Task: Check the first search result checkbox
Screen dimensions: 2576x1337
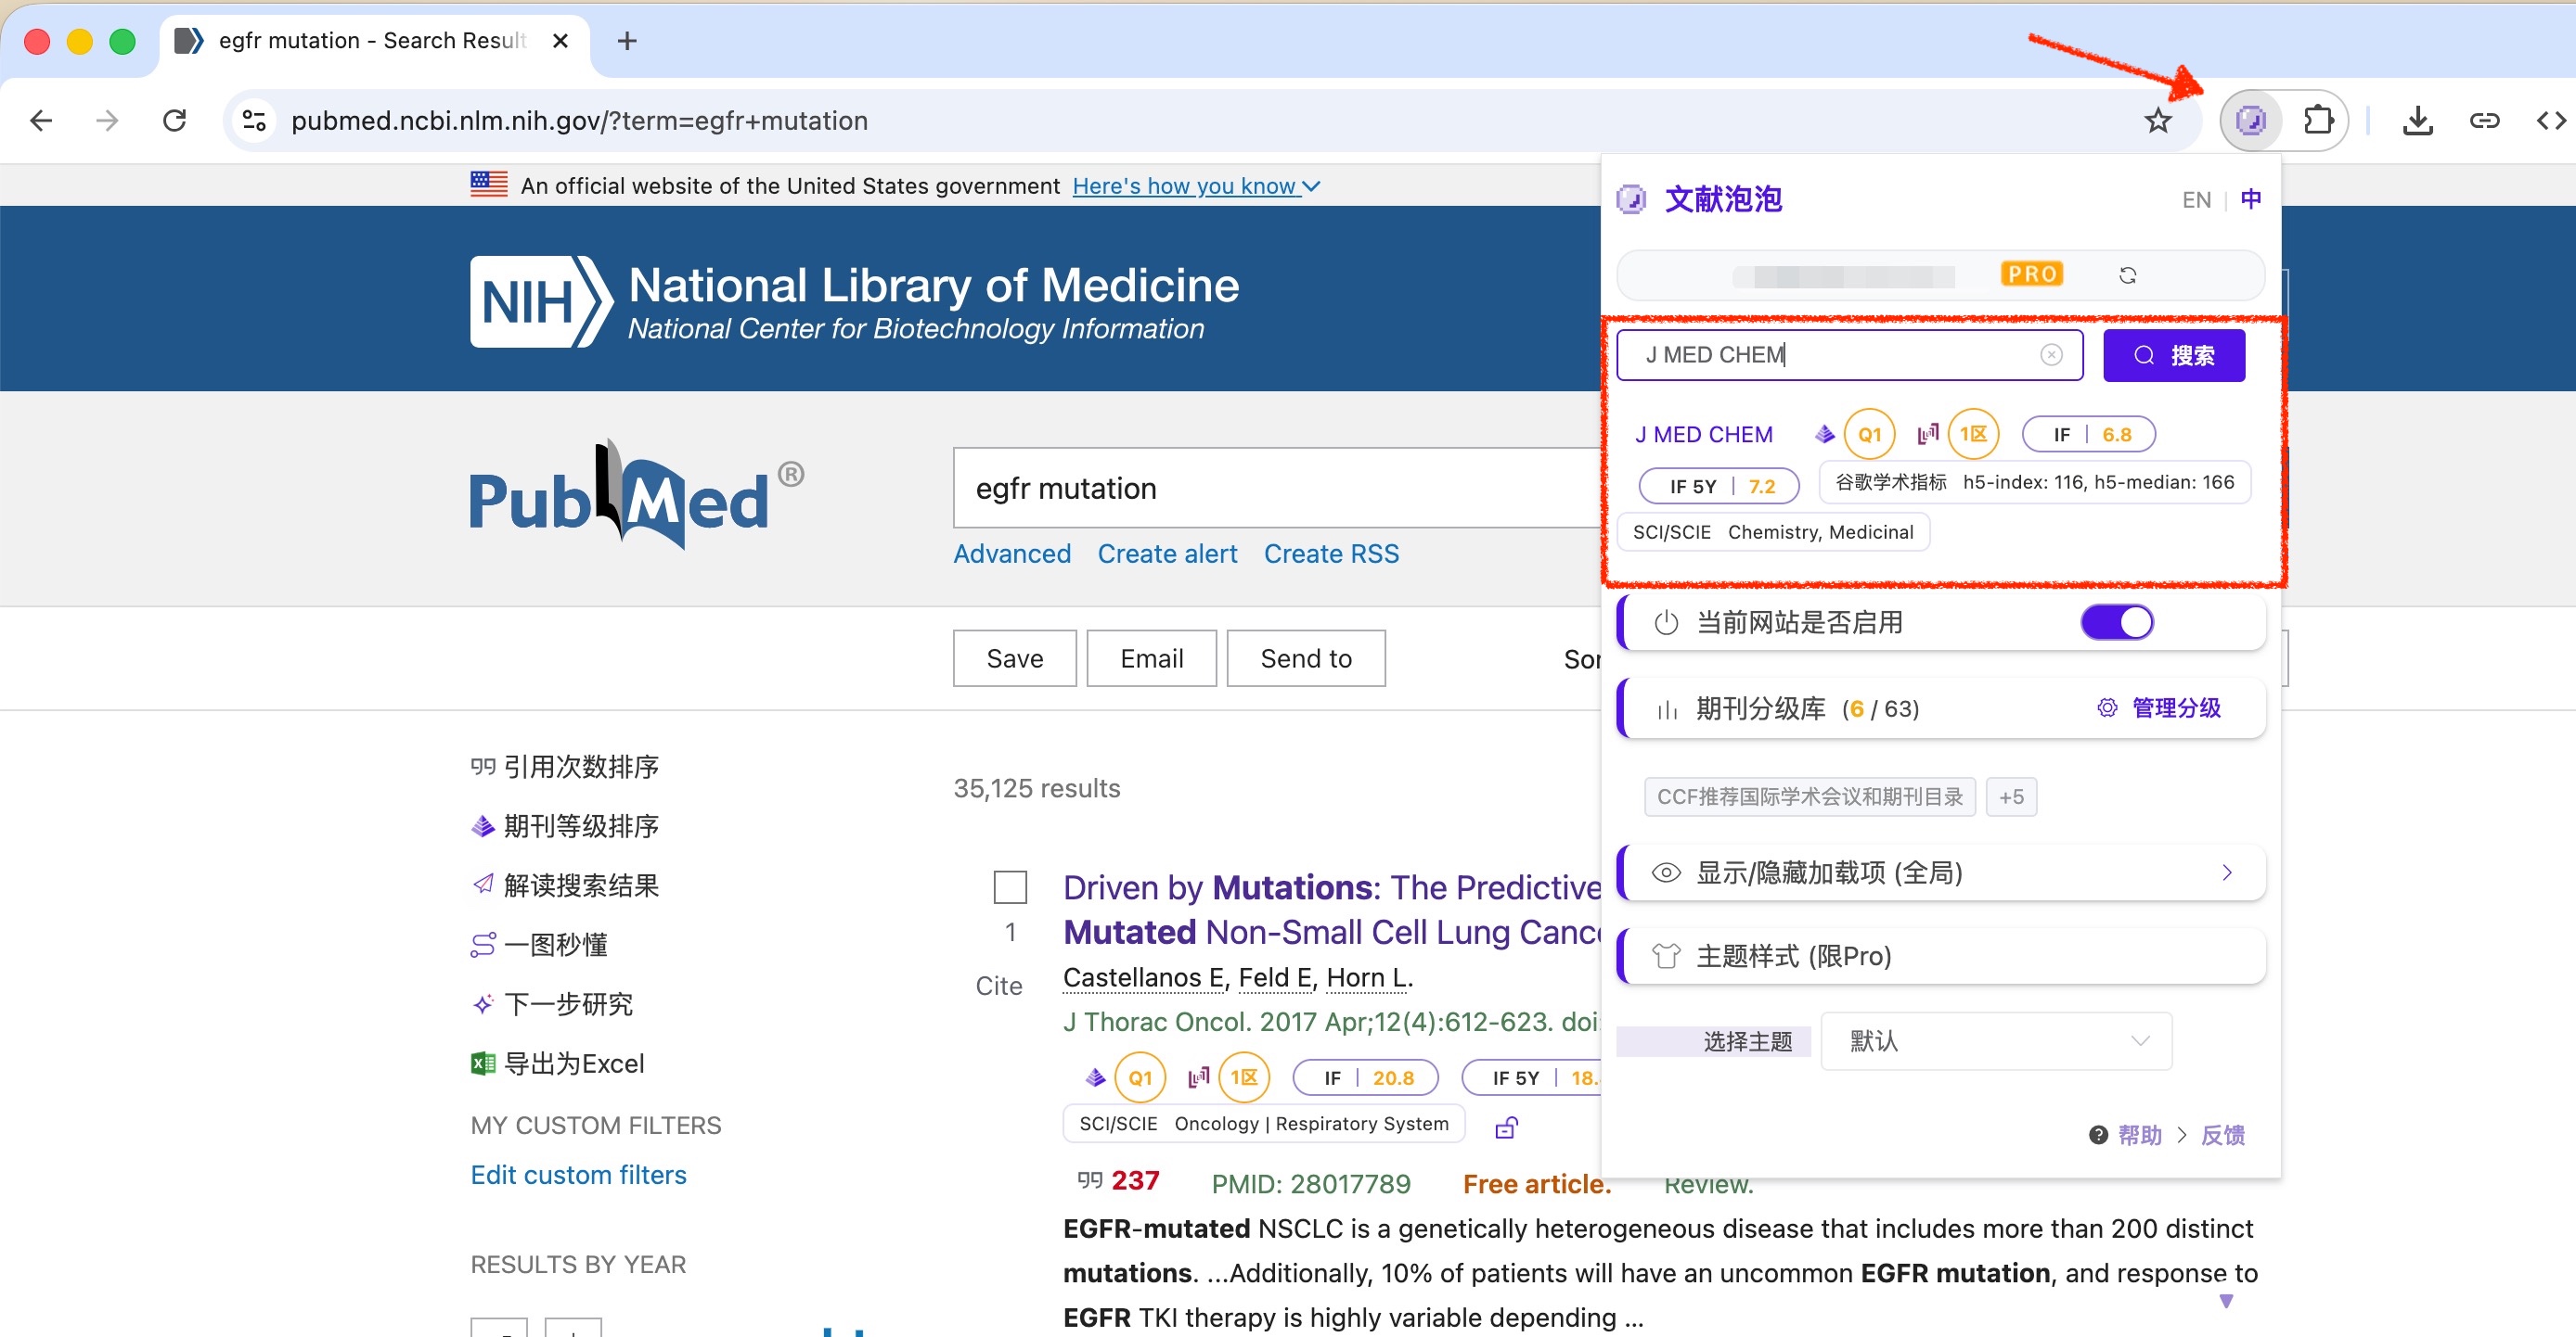Action: (x=1010, y=887)
